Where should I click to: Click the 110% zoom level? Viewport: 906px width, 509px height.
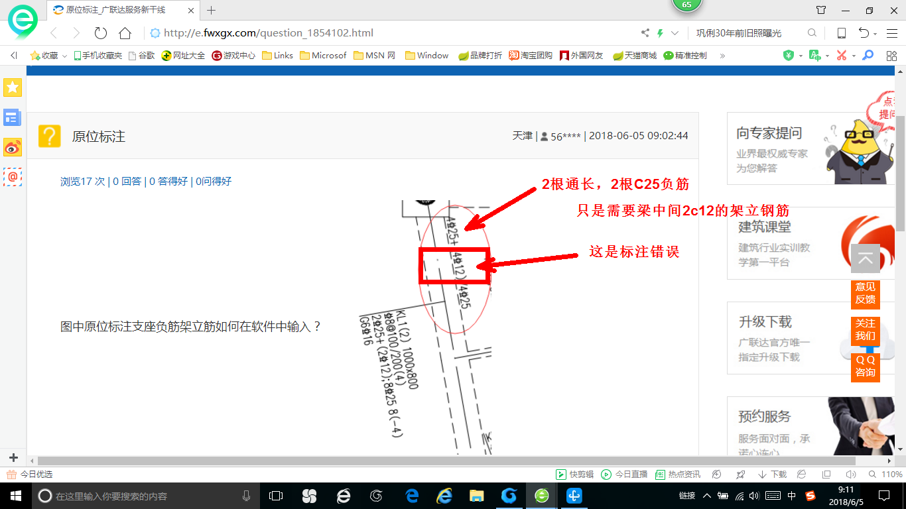892,475
